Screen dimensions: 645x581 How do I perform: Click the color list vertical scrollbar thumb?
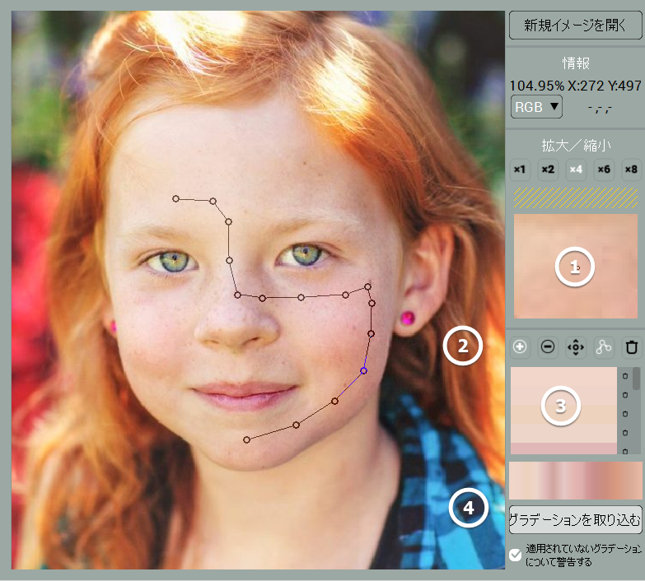point(636,379)
